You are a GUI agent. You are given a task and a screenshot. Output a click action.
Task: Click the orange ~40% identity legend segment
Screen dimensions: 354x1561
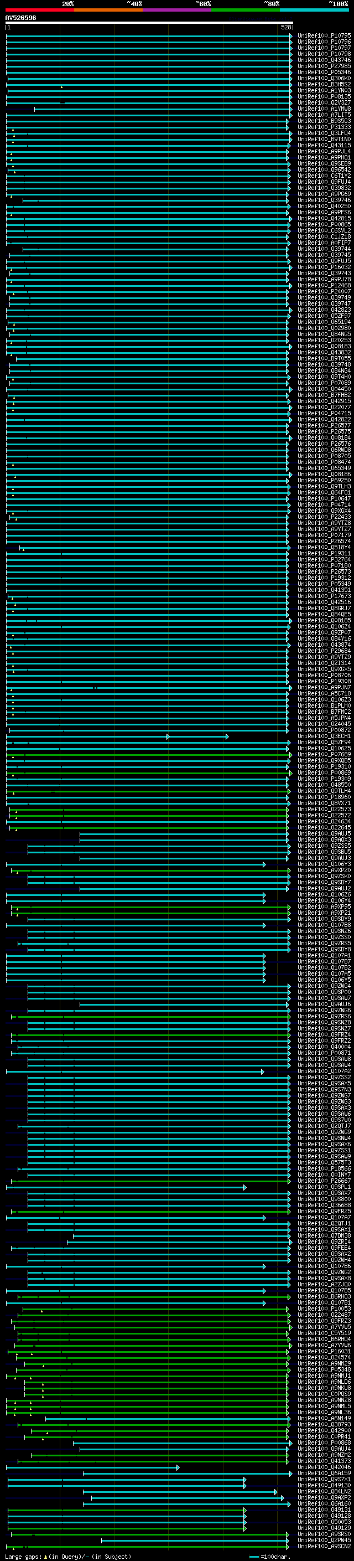[108, 10]
